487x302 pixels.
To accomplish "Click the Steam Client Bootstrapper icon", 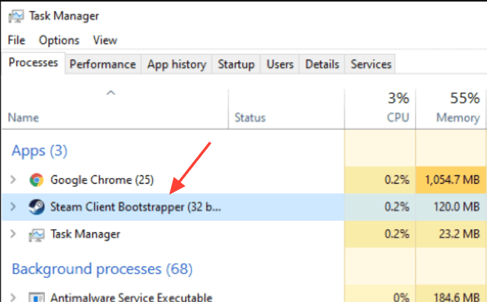I will [36, 207].
